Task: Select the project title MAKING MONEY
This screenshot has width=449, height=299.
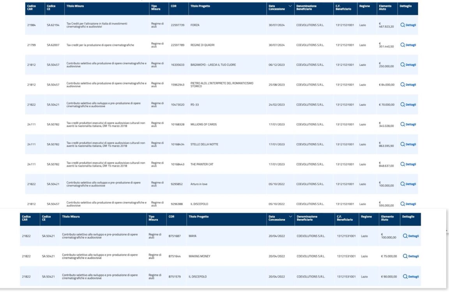Action: click(199, 256)
